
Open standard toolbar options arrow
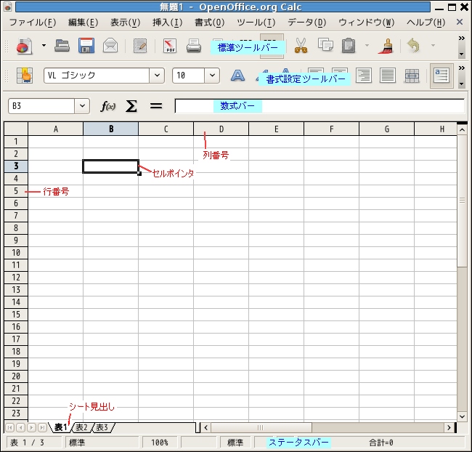461,55
